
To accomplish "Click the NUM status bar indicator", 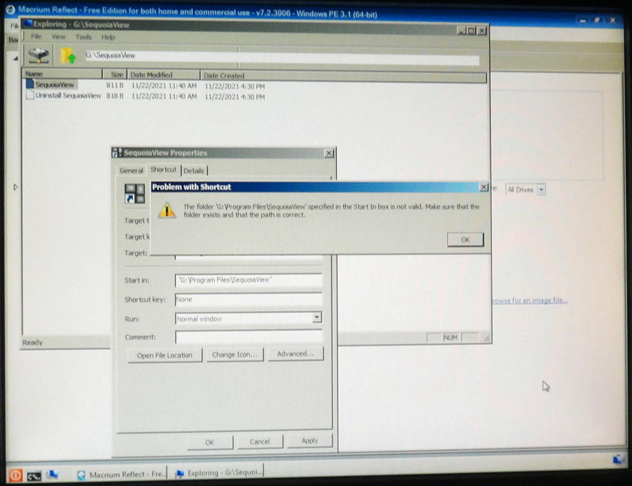I will (450, 337).
